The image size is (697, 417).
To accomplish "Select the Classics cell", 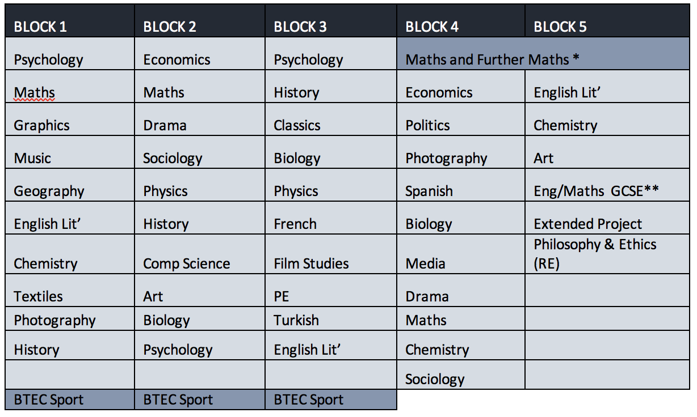I will tap(297, 125).
